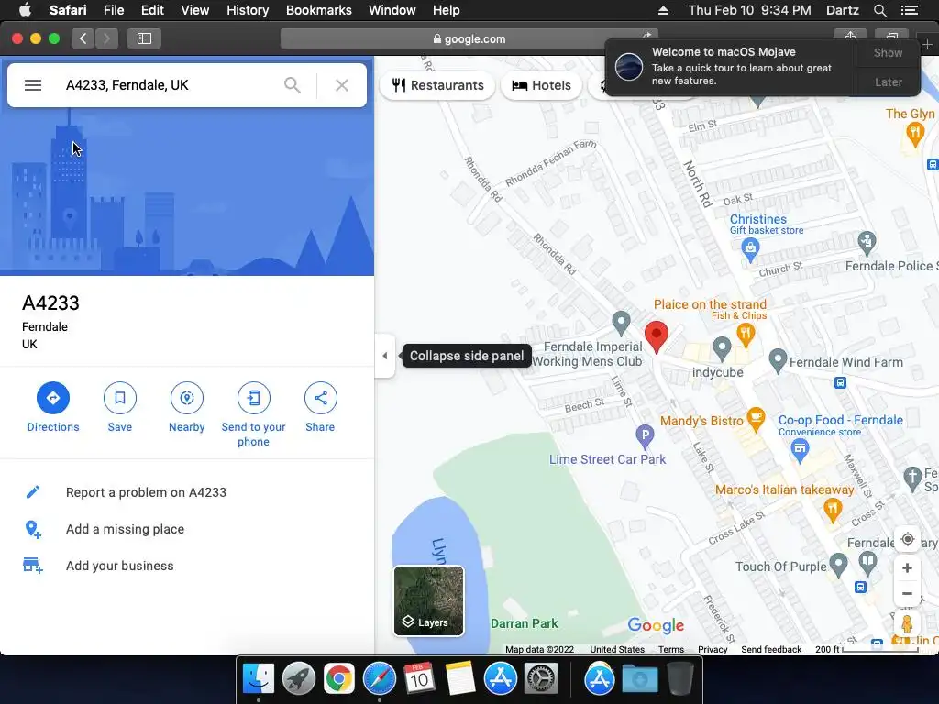
Task: Open Safari Window menu
Action: (x=392, y=10)
